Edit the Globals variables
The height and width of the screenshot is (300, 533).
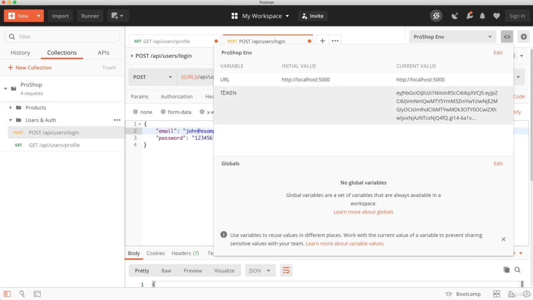tap(498, 163)
